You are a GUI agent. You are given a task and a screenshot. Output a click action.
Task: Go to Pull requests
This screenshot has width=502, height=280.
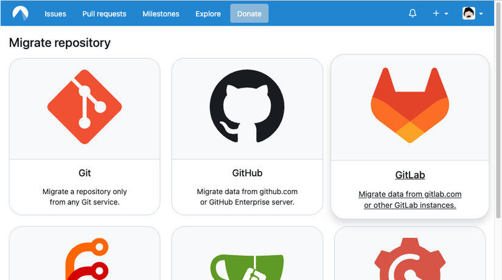click(x=104, y=14)
